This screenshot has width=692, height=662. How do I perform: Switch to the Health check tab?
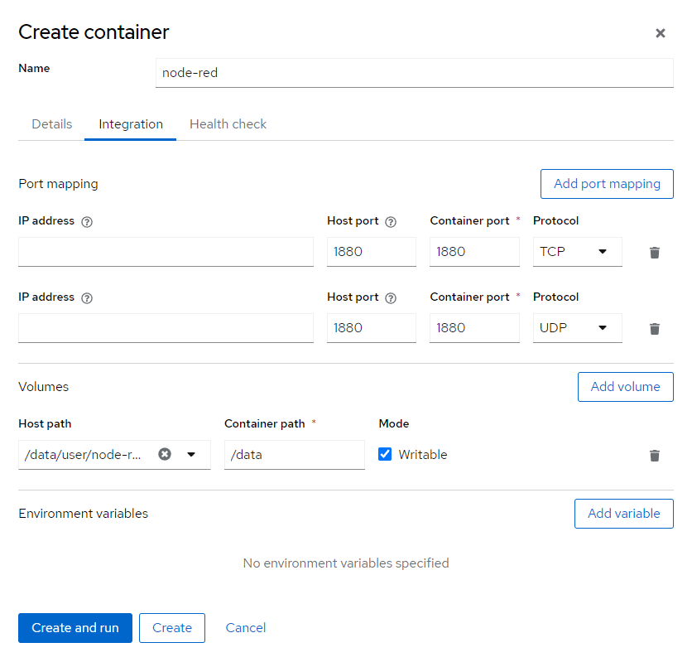pos(228,124)
